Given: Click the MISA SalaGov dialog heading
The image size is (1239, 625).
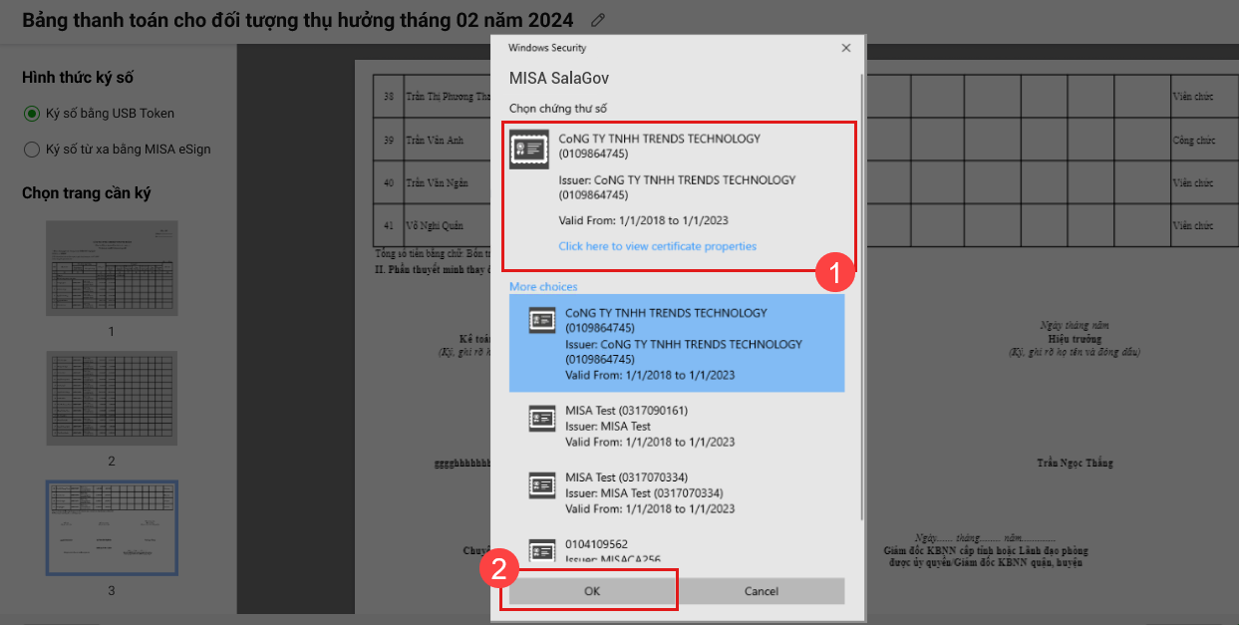Looking at the screenshot, I should tap(559, 78).
